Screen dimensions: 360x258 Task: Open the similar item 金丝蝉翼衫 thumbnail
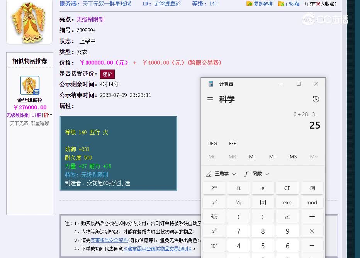[x=30, y=85]
